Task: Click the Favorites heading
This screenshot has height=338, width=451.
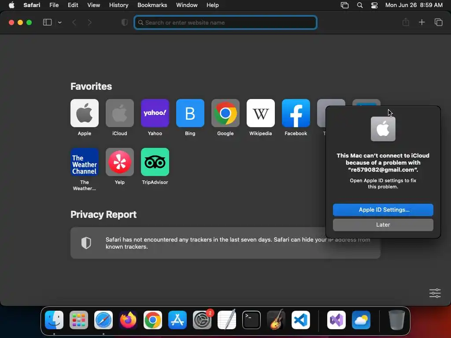Action: coord(91,87)
